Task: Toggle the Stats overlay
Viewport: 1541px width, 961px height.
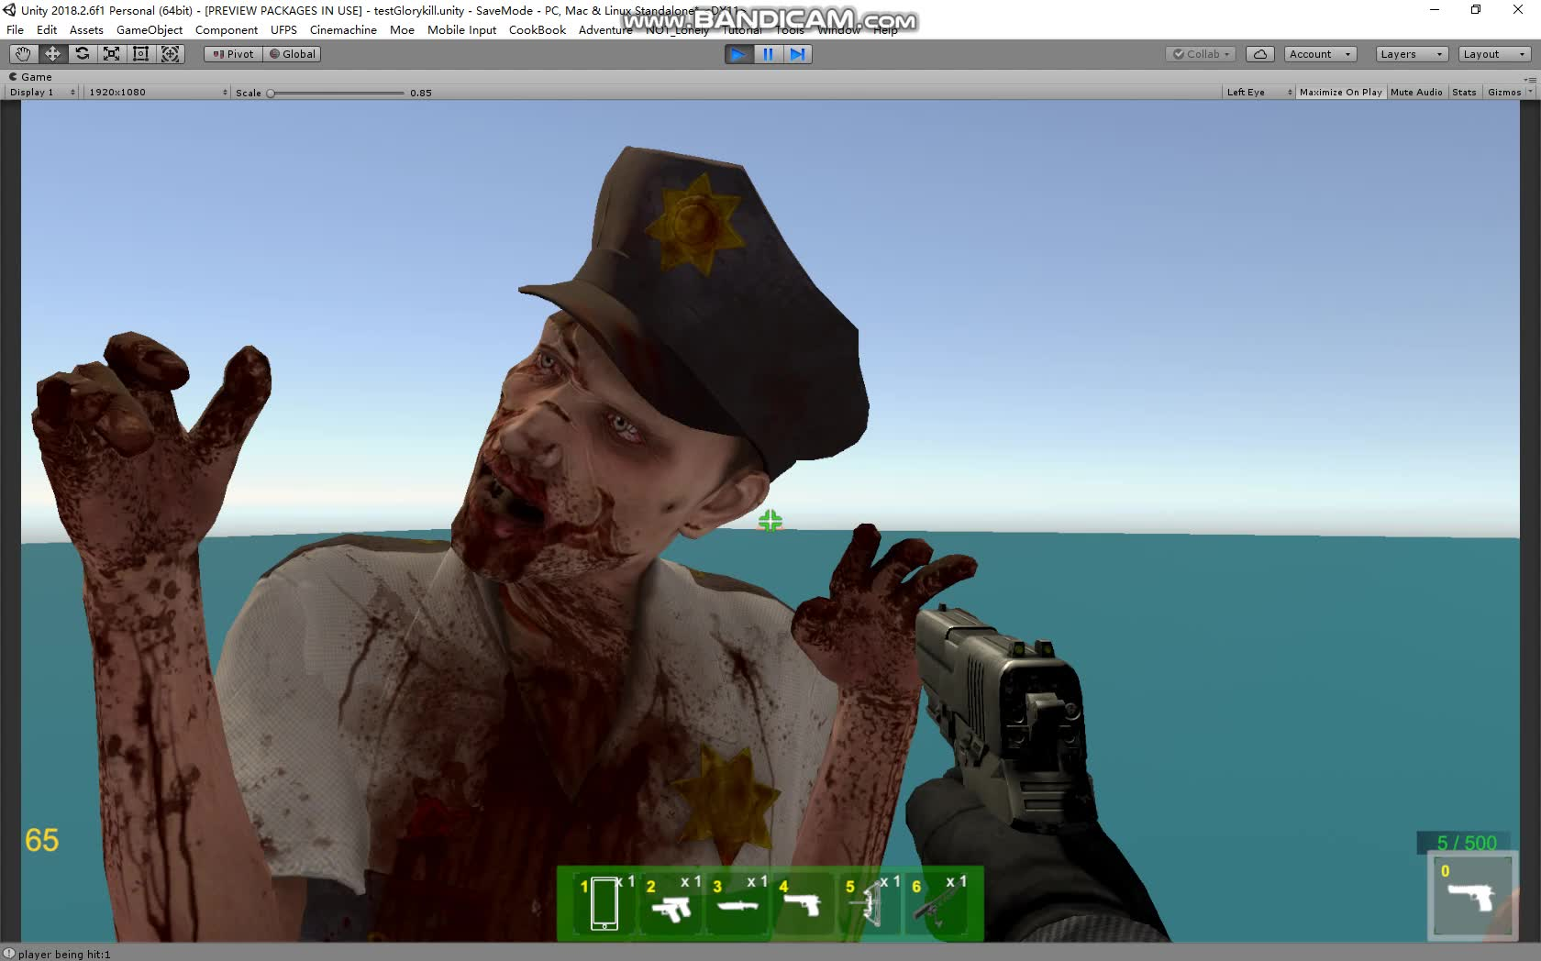Action: tap(1464, 92)
